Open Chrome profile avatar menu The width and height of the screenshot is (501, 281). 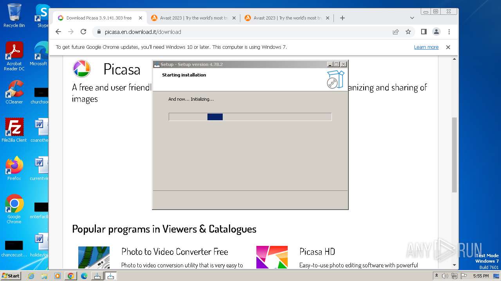436,32
